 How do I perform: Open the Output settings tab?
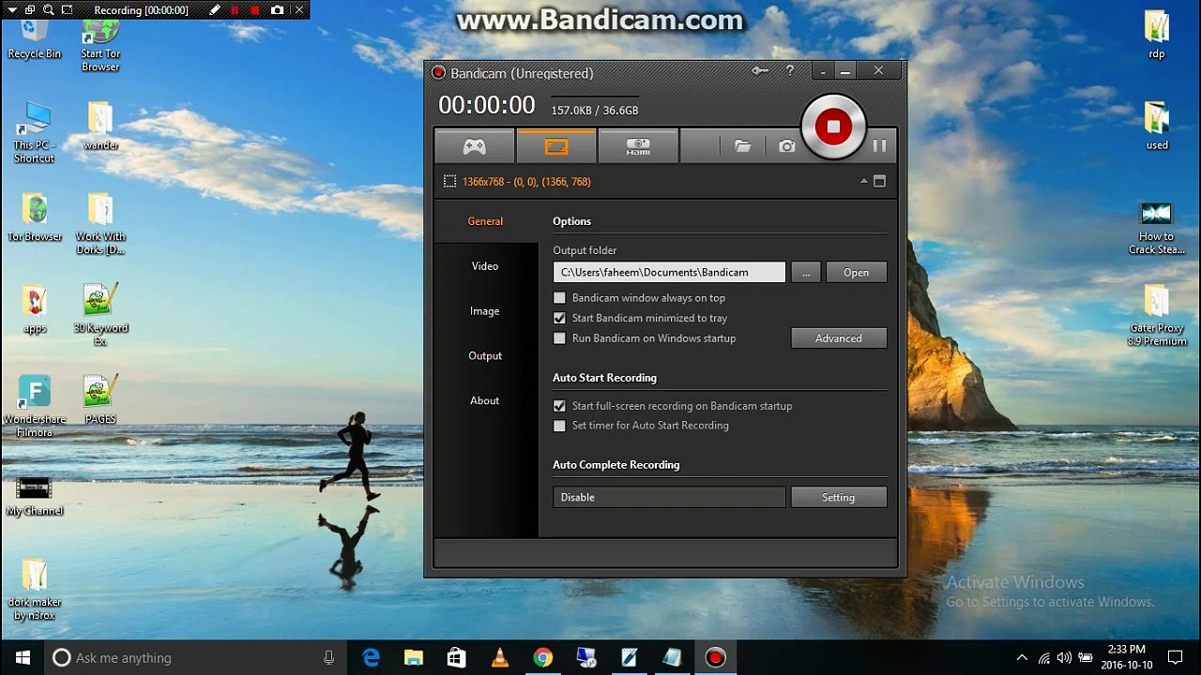point(485,356)
